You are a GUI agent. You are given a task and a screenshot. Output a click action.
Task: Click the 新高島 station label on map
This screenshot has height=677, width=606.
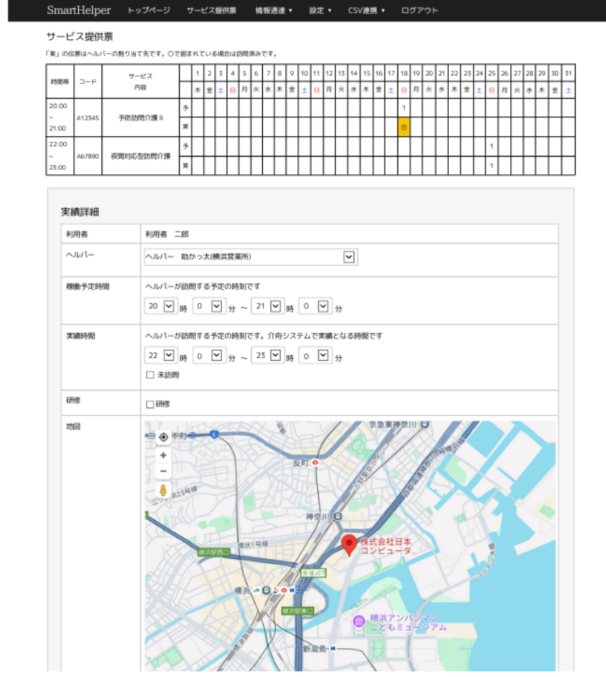click(316, 649)
